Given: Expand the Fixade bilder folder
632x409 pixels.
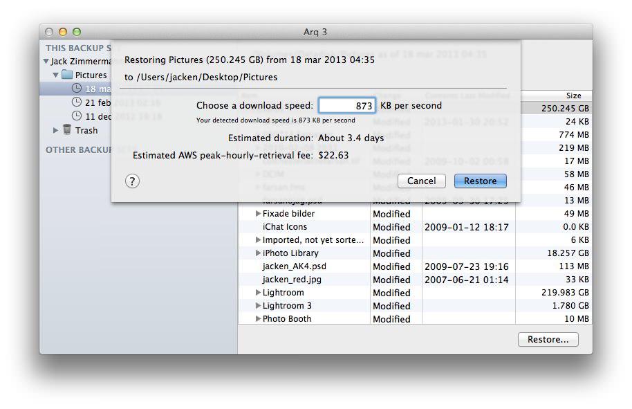Looking at the screenshot, I should (x=258, y=213).
